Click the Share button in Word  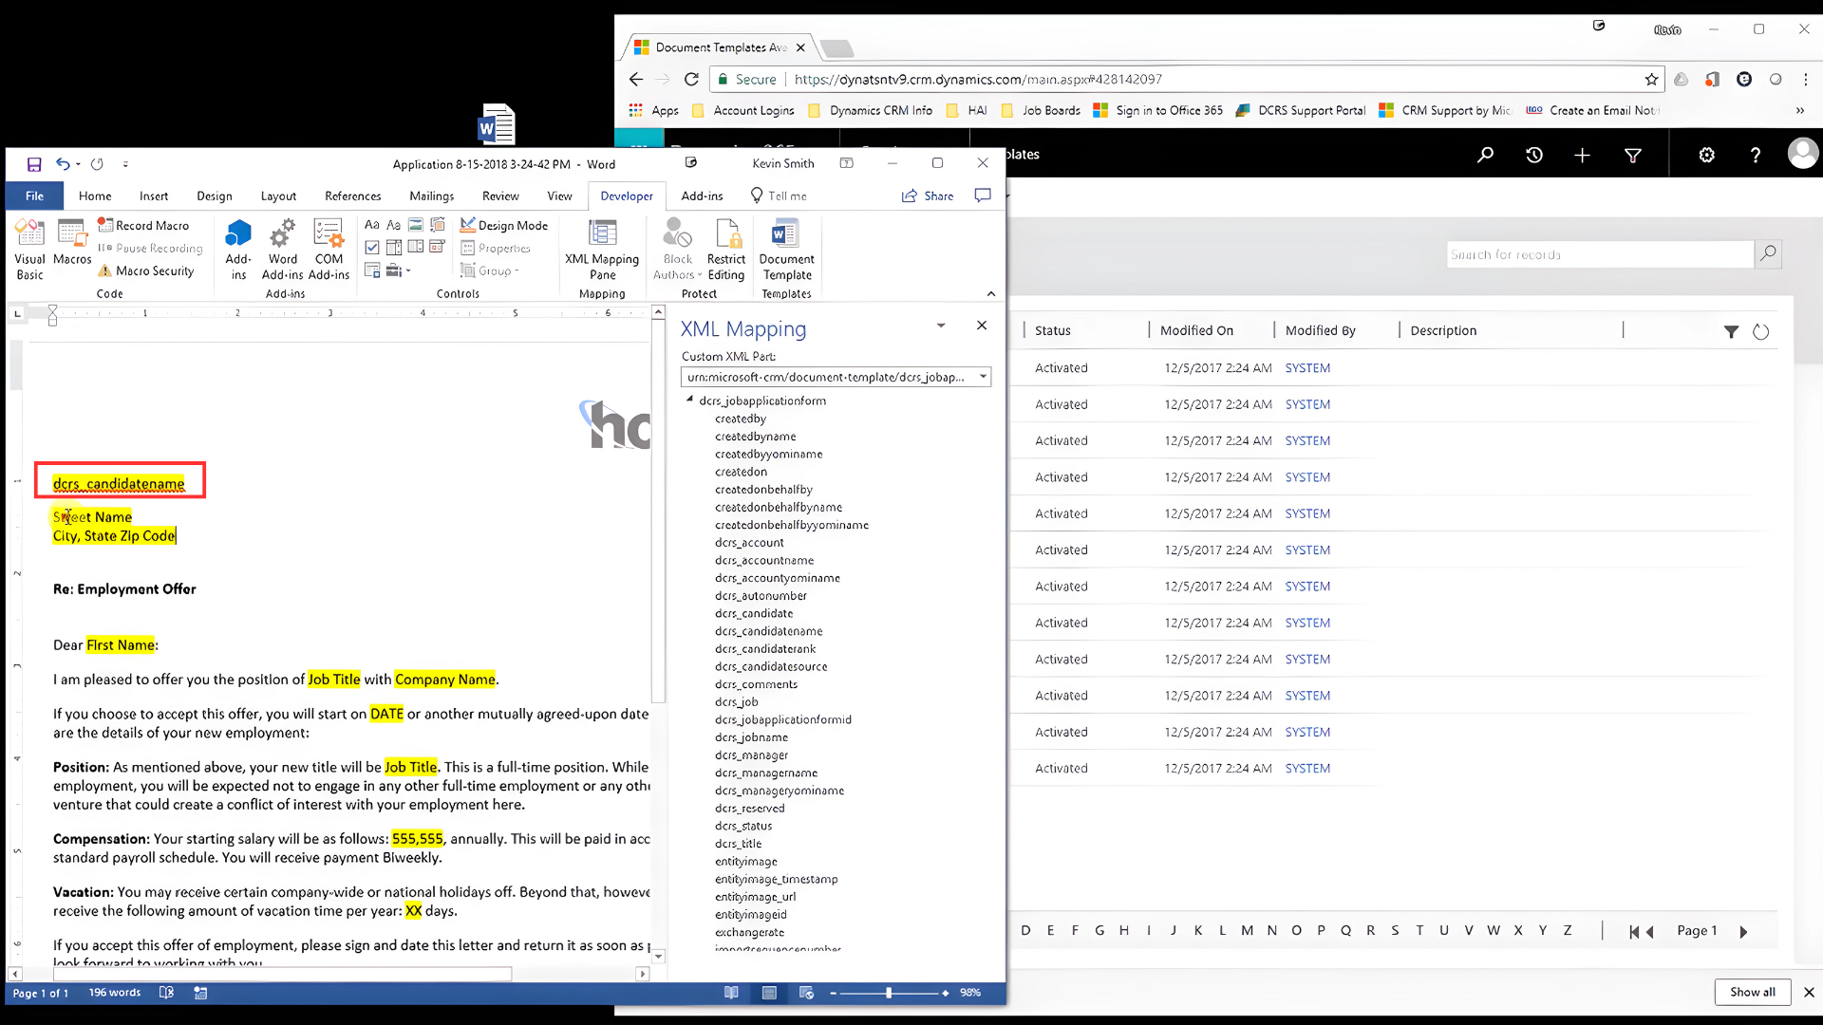tap(928, 196)
